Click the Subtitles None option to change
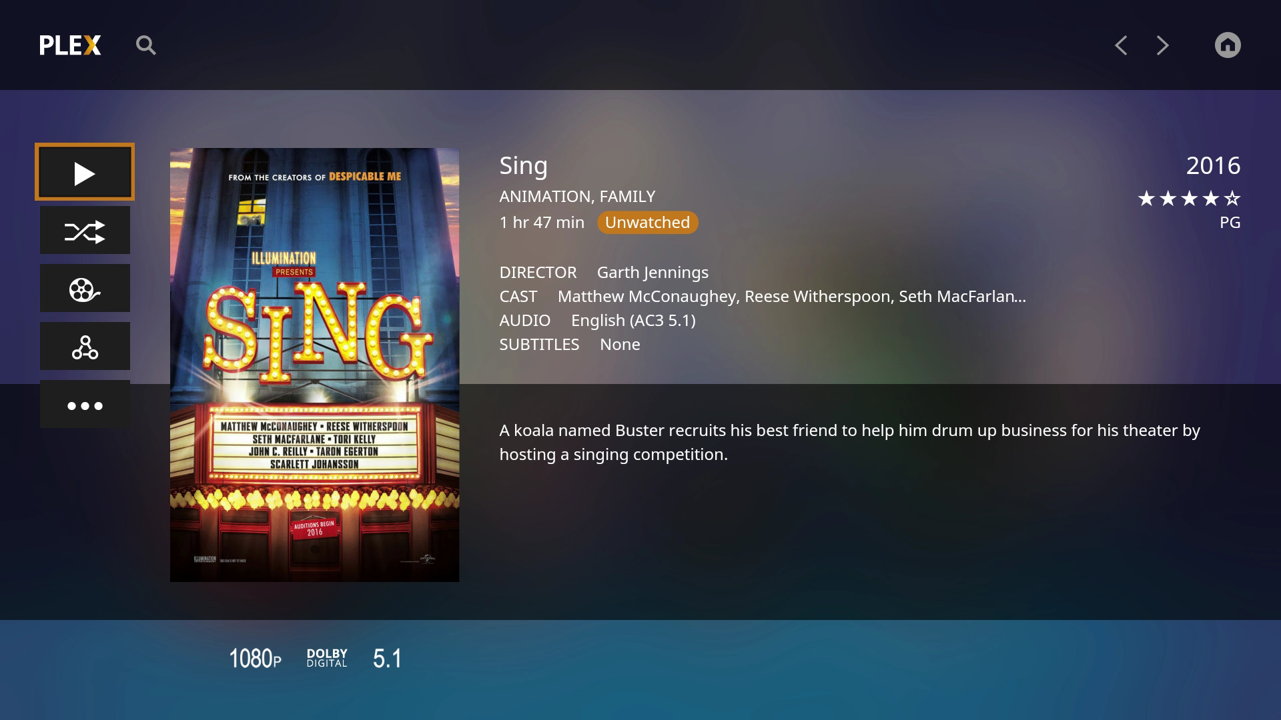This screenshot has height=720, width=1281. [x=619, y=344]
